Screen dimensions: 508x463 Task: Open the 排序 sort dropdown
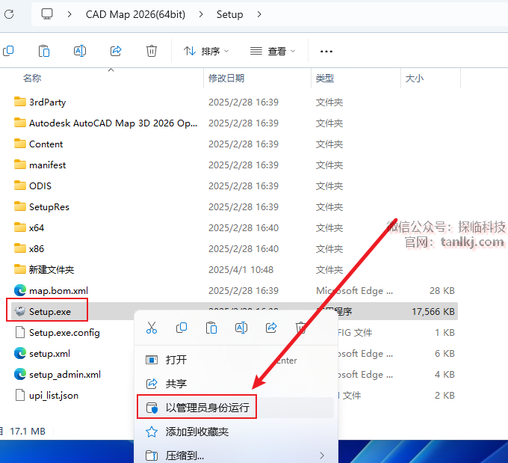[206, 52]
